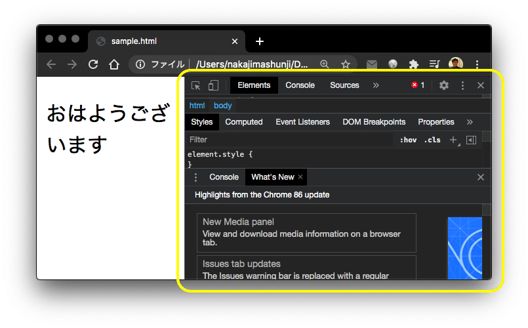
Task: Expand more sidebar tabs chevron
Action: (x=470, y=122)
